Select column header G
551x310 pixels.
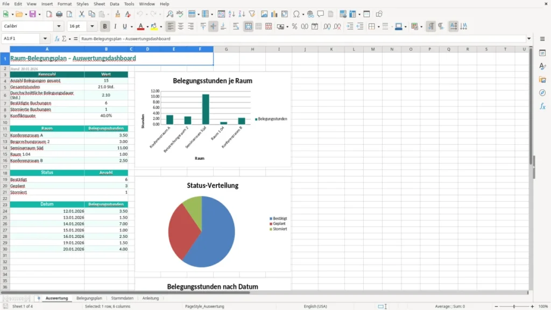227,49
